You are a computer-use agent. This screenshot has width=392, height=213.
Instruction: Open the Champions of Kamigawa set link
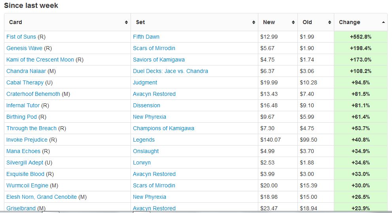coord(163,128)
